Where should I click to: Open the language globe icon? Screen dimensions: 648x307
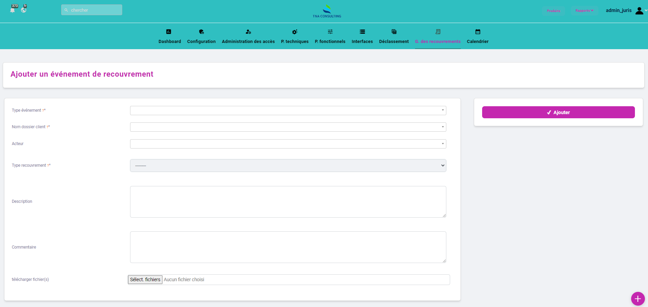[23, 10]
